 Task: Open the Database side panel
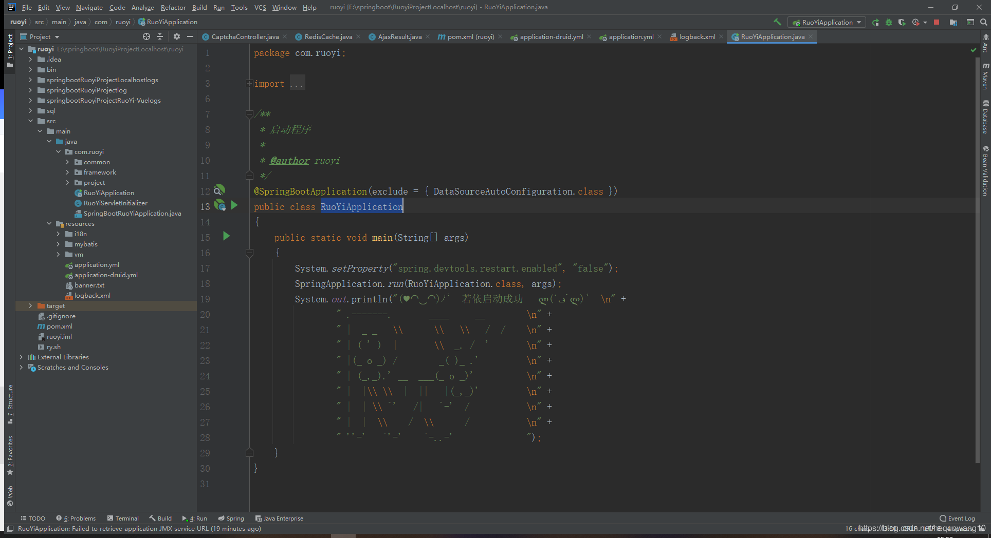click(985, 117)
